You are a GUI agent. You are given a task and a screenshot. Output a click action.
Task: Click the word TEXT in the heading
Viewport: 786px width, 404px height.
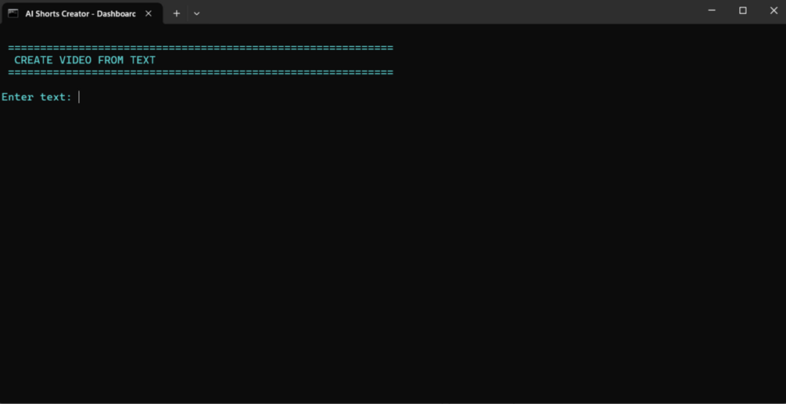click(x=143, y=61)
